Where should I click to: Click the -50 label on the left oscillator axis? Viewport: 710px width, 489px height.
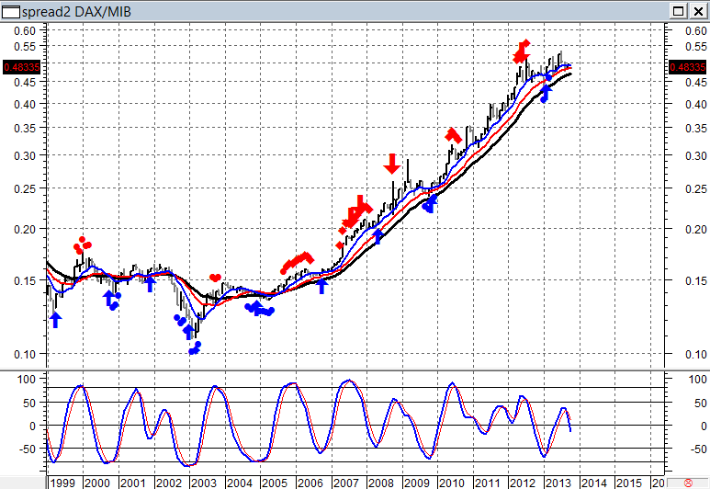click(27, 449)
